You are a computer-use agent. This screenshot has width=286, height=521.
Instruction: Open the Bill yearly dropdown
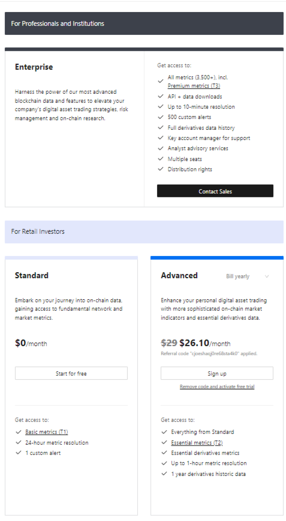(238, 276)
